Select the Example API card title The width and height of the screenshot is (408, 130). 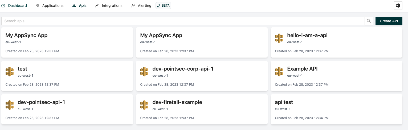pos(302,69)
